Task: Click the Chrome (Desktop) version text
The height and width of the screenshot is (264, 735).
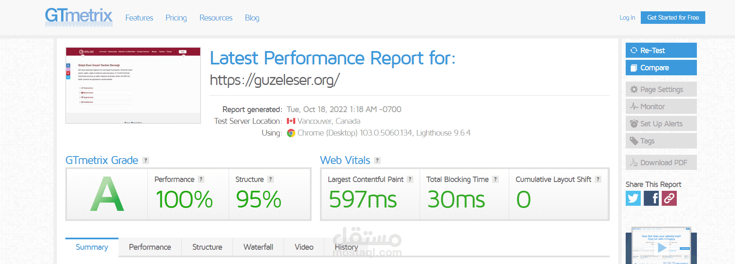Action: click(x=384, y=133)
